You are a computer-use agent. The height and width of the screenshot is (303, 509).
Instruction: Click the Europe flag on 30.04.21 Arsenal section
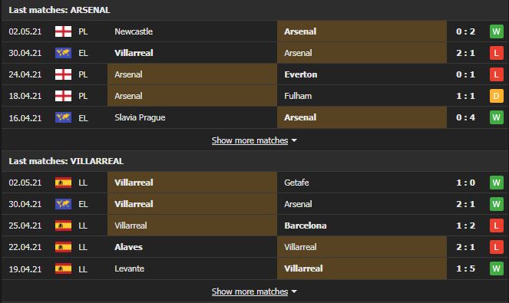(63, 53)
